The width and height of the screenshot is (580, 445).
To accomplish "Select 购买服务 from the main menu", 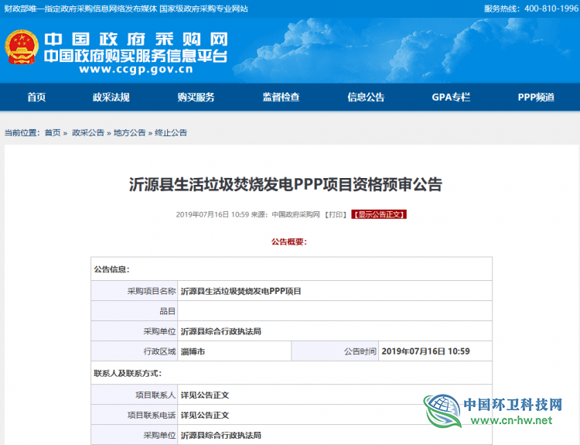I will [196, 98].
